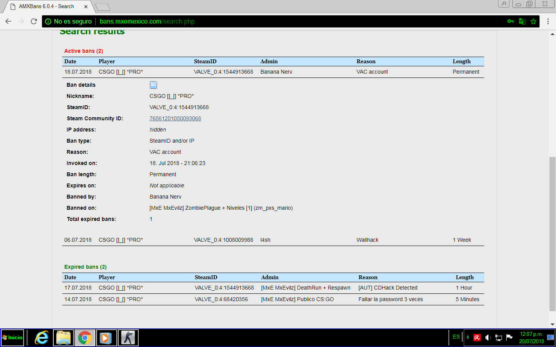Screen dimensions: 556x347
Task: Launch the media player from taskbar
Action: pyautogui.click(x=106, y=338)
